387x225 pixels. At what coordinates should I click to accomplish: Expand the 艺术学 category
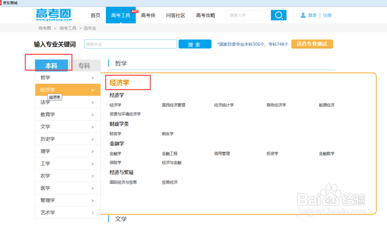(47, 212)
